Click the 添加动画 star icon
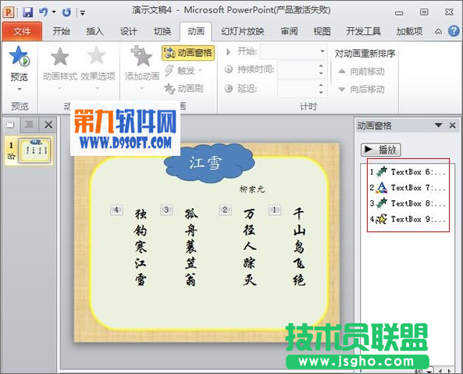This screenshot has width=463, height=374. pos(142,56)
